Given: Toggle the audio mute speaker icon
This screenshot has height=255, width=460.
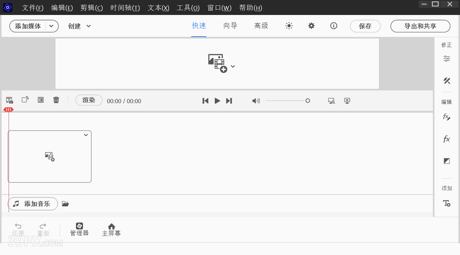Looking at the screenshot, I should [x=256, y=101].
